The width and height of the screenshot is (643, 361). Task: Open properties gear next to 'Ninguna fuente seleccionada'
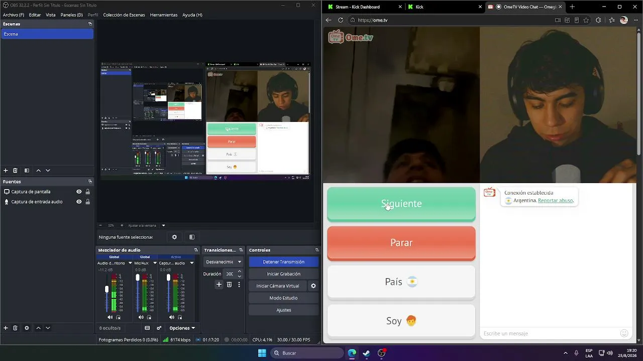click(x=174, y=237)
